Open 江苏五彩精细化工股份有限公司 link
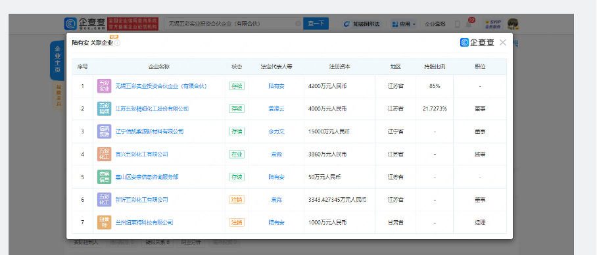597x255 pixels. pyautogui.click(x=152, y=109)
